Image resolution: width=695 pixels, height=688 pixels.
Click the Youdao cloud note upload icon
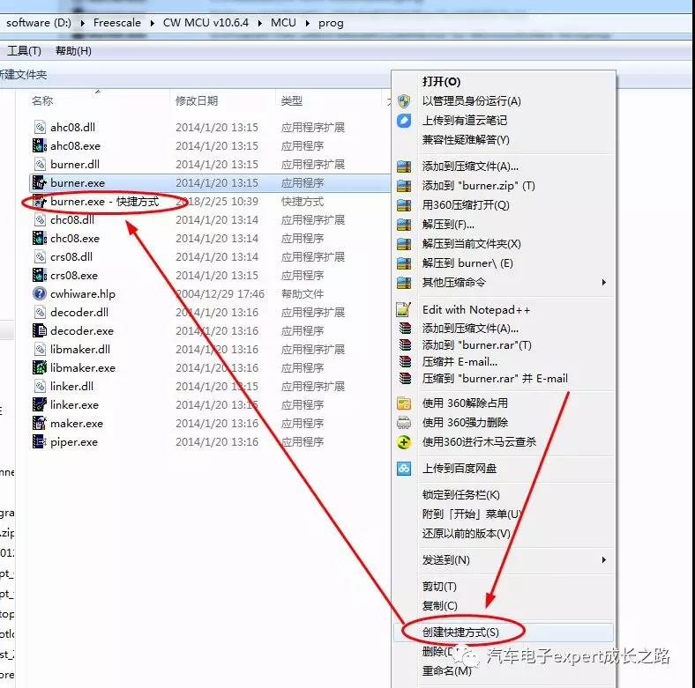pos(404,121)
